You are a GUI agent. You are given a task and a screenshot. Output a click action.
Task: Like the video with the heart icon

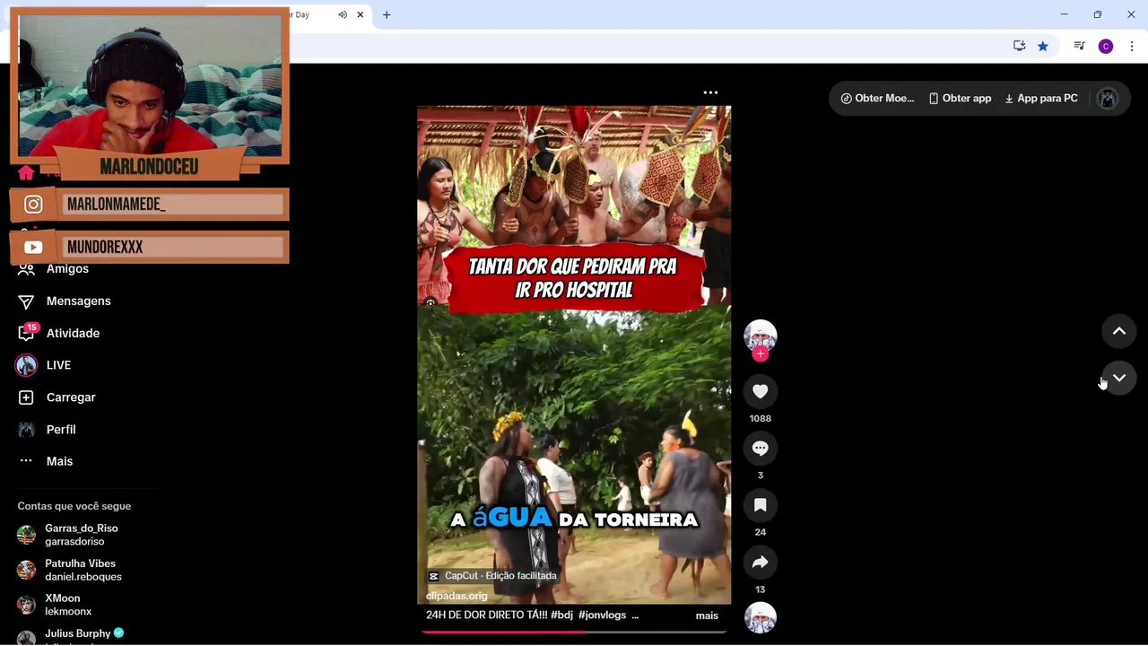(761, 391)
